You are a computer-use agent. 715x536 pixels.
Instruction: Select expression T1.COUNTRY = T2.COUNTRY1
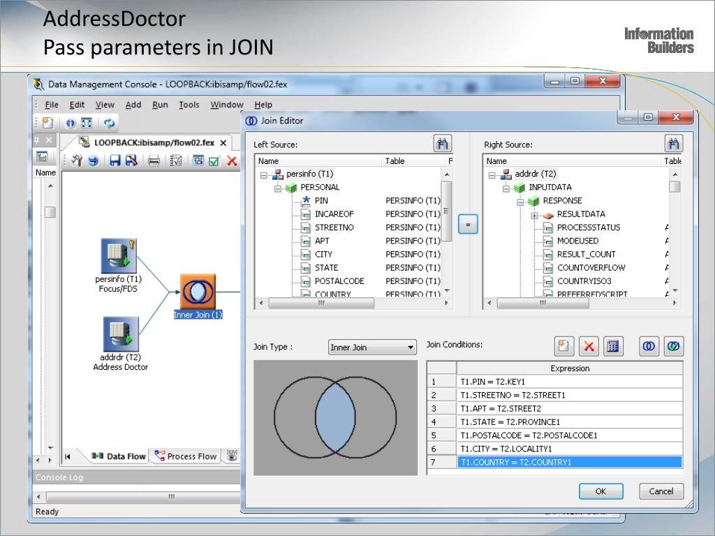click(569, 462)
